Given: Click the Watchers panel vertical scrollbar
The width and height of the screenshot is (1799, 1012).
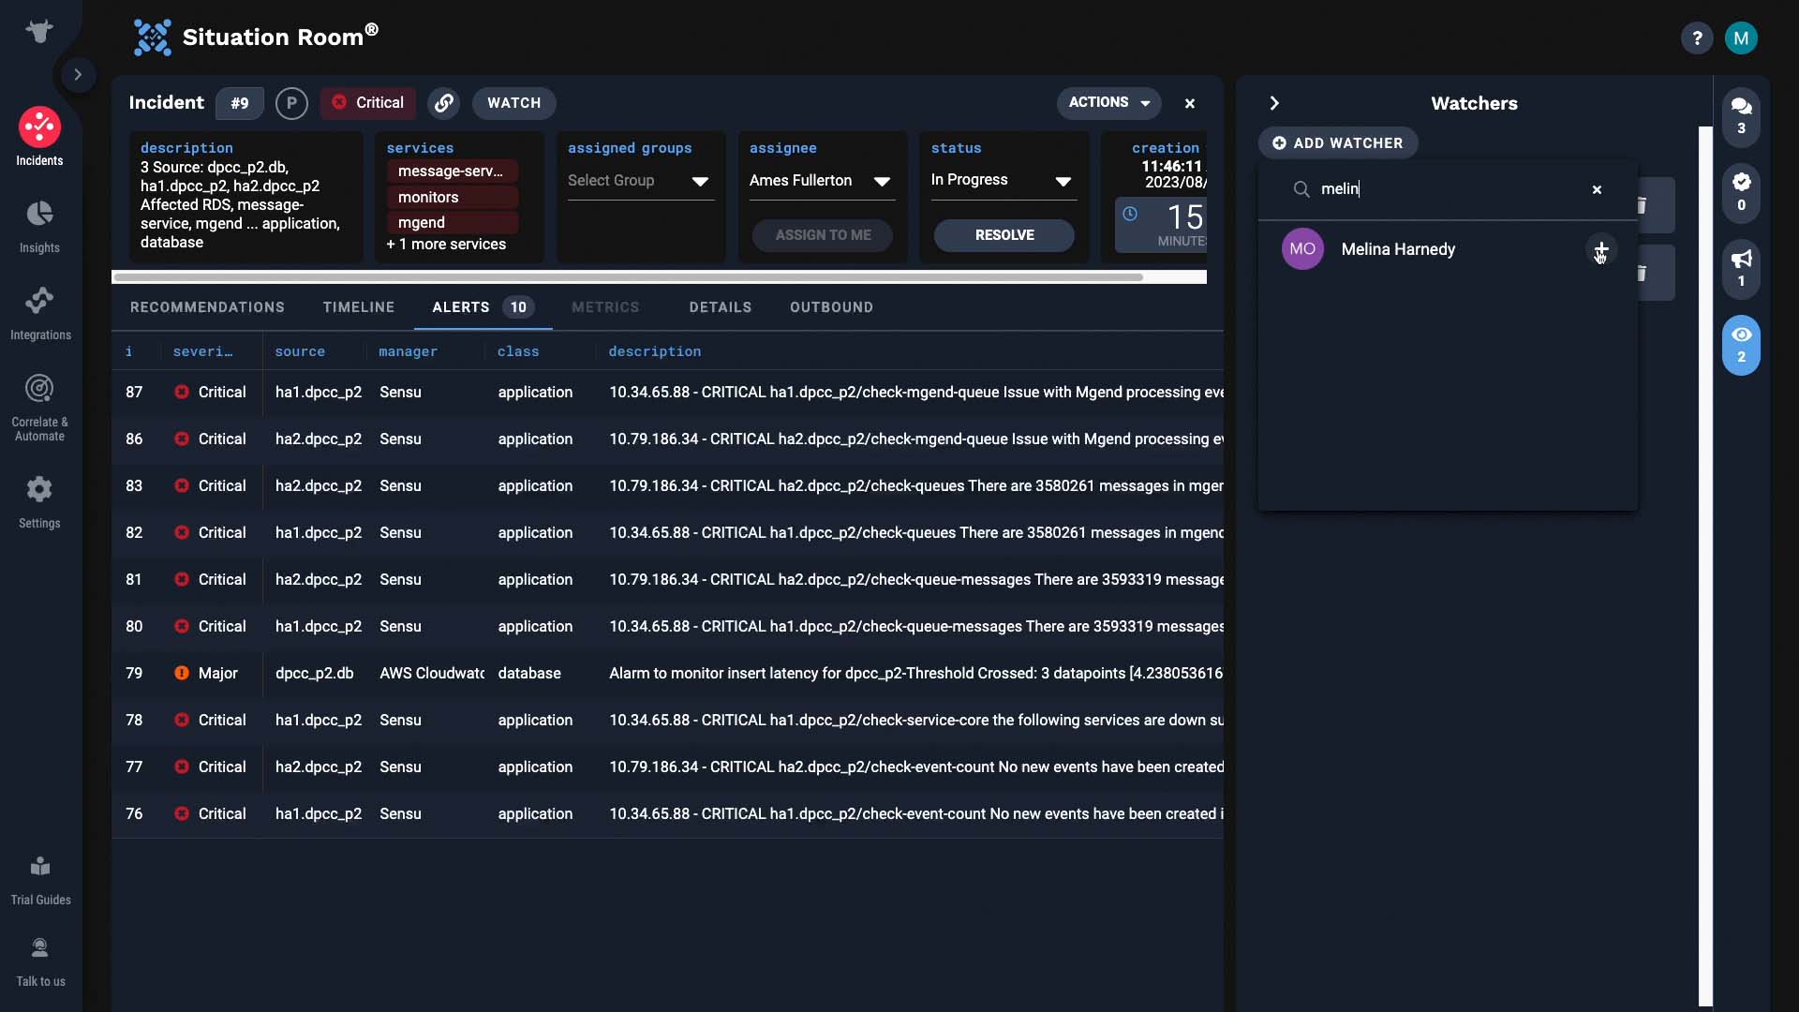Looking at the screenshot, I should click(x=1705, y=566).
